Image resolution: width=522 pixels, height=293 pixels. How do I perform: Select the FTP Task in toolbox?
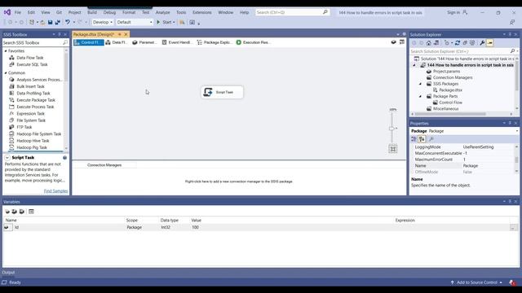(x=24, y=127)
